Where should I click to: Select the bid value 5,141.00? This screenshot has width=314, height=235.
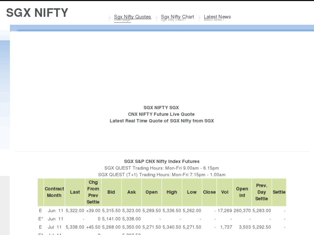(x=111, y=219)
